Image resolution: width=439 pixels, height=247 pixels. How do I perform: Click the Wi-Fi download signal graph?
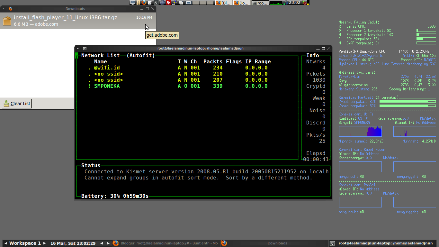point(360,131)
